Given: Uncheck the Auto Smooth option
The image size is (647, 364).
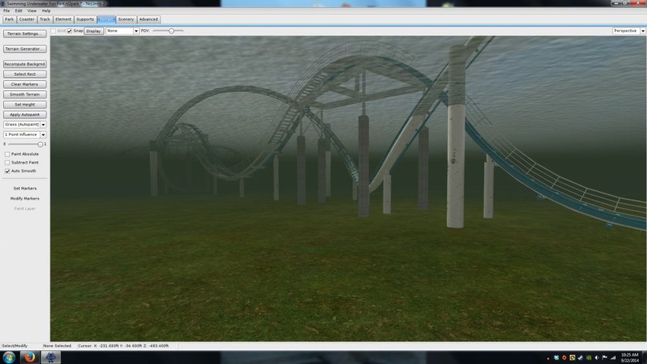Looking at the screenshot, I should click(x=7, y=171).
